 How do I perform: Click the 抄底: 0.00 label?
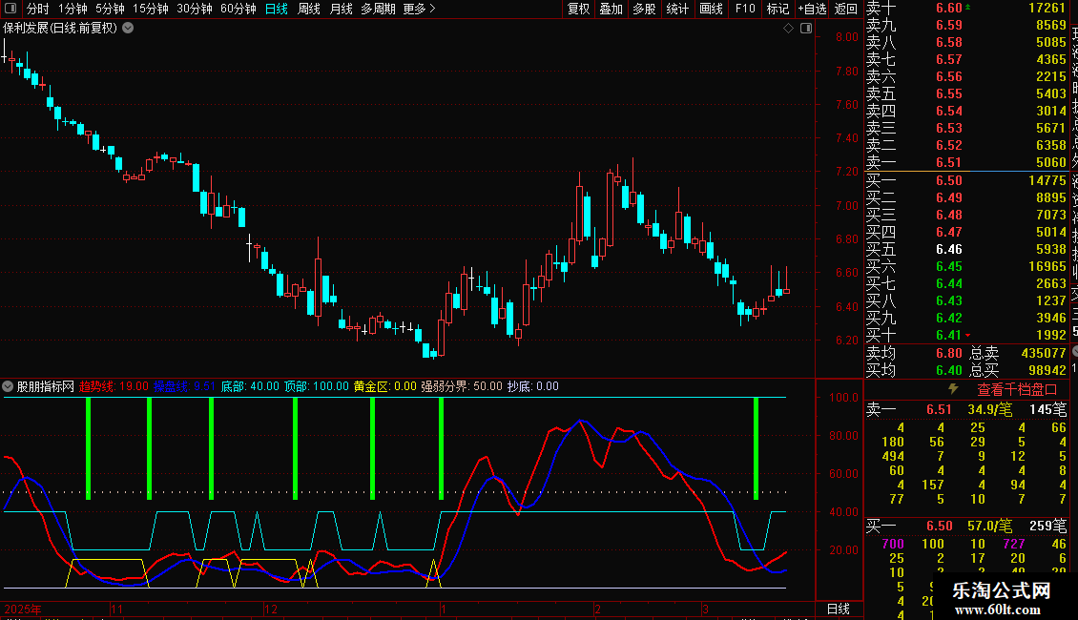tap(533, 386)
